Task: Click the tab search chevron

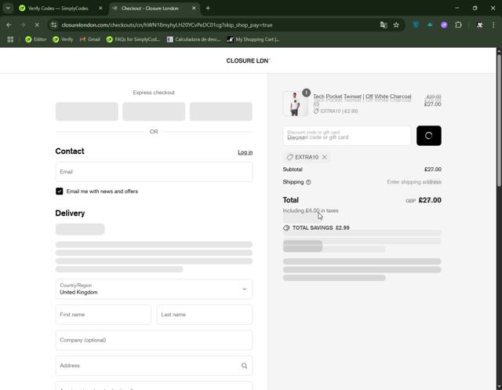Action: [x=8, y=9]
